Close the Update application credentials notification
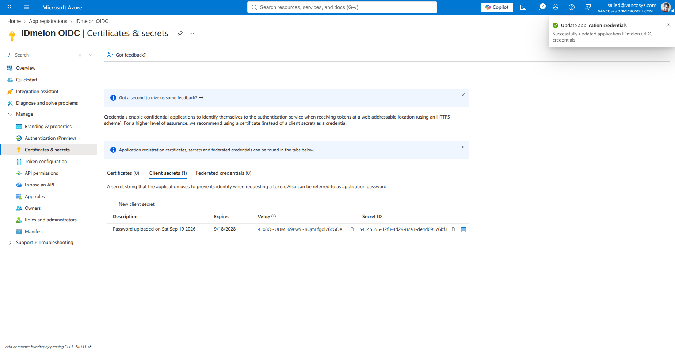675x352 pixels. click(x=668, y=25)
